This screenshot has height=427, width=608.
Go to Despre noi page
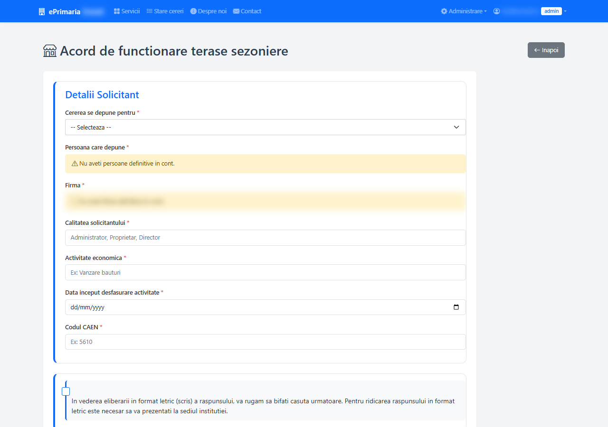coord(209,11)
